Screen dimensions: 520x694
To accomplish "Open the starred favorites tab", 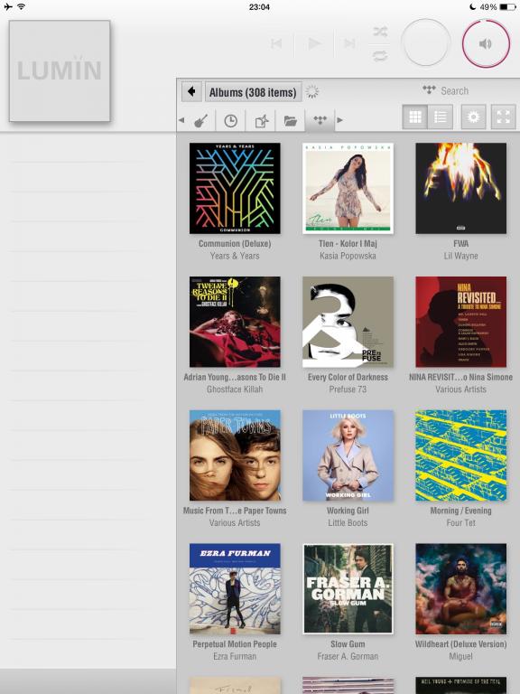I will tap(261, 120).
